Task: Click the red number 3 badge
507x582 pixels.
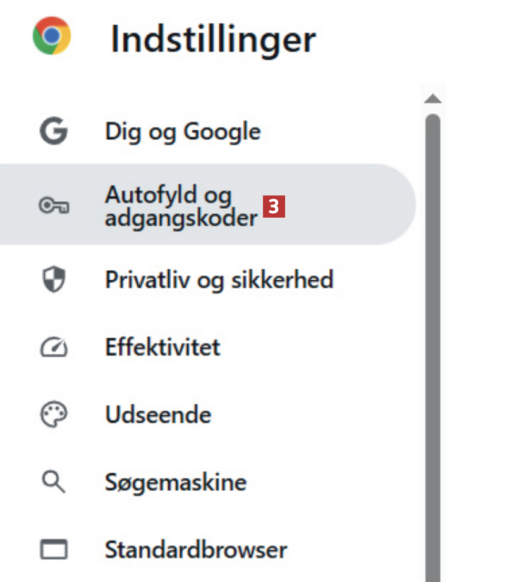Action: [x=275, y=206]
